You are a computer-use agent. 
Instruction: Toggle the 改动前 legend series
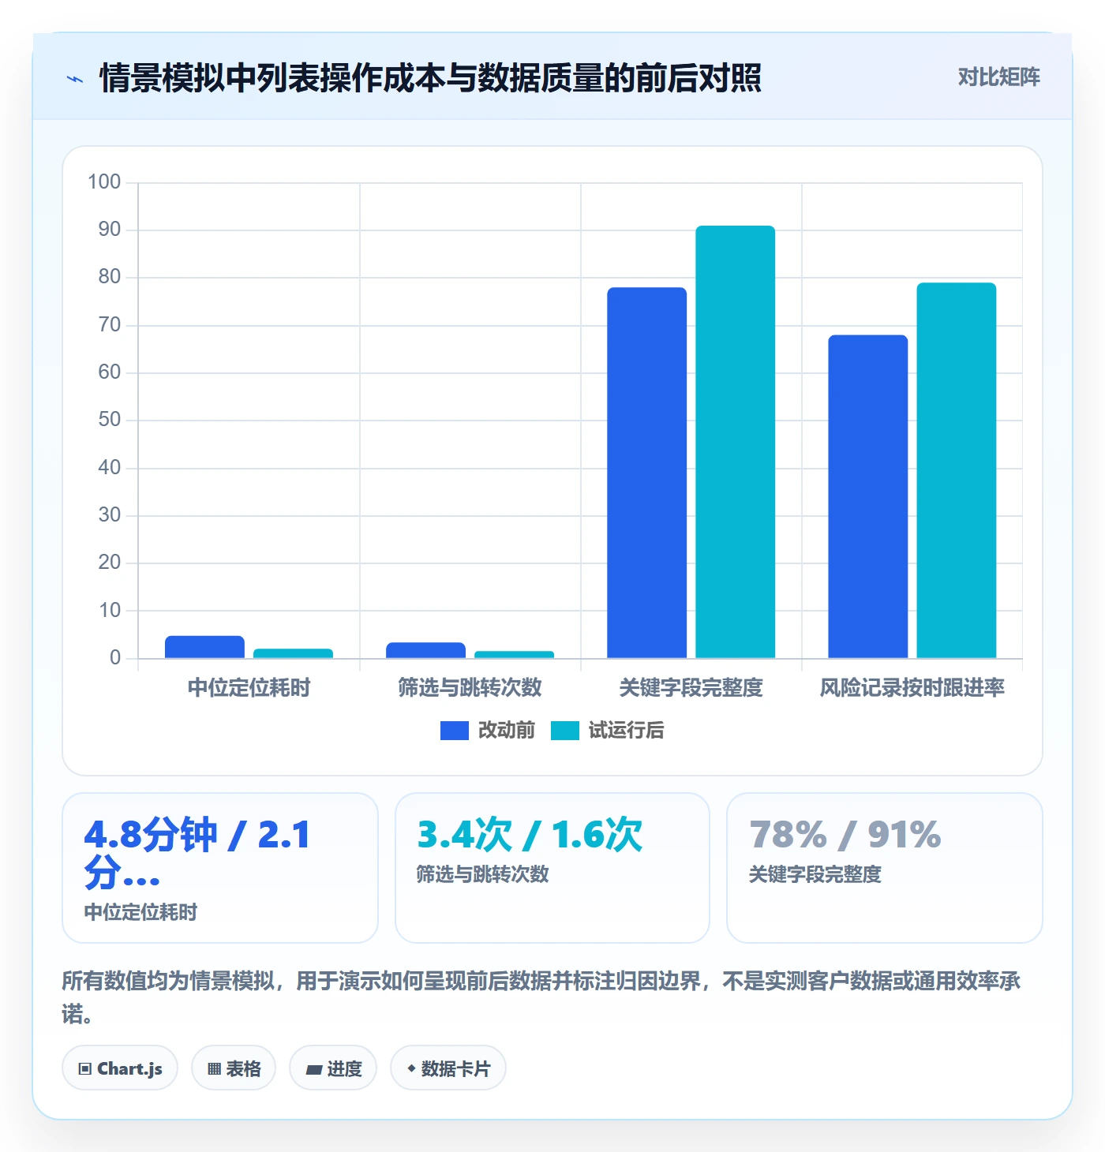click(x=488, y=731)
